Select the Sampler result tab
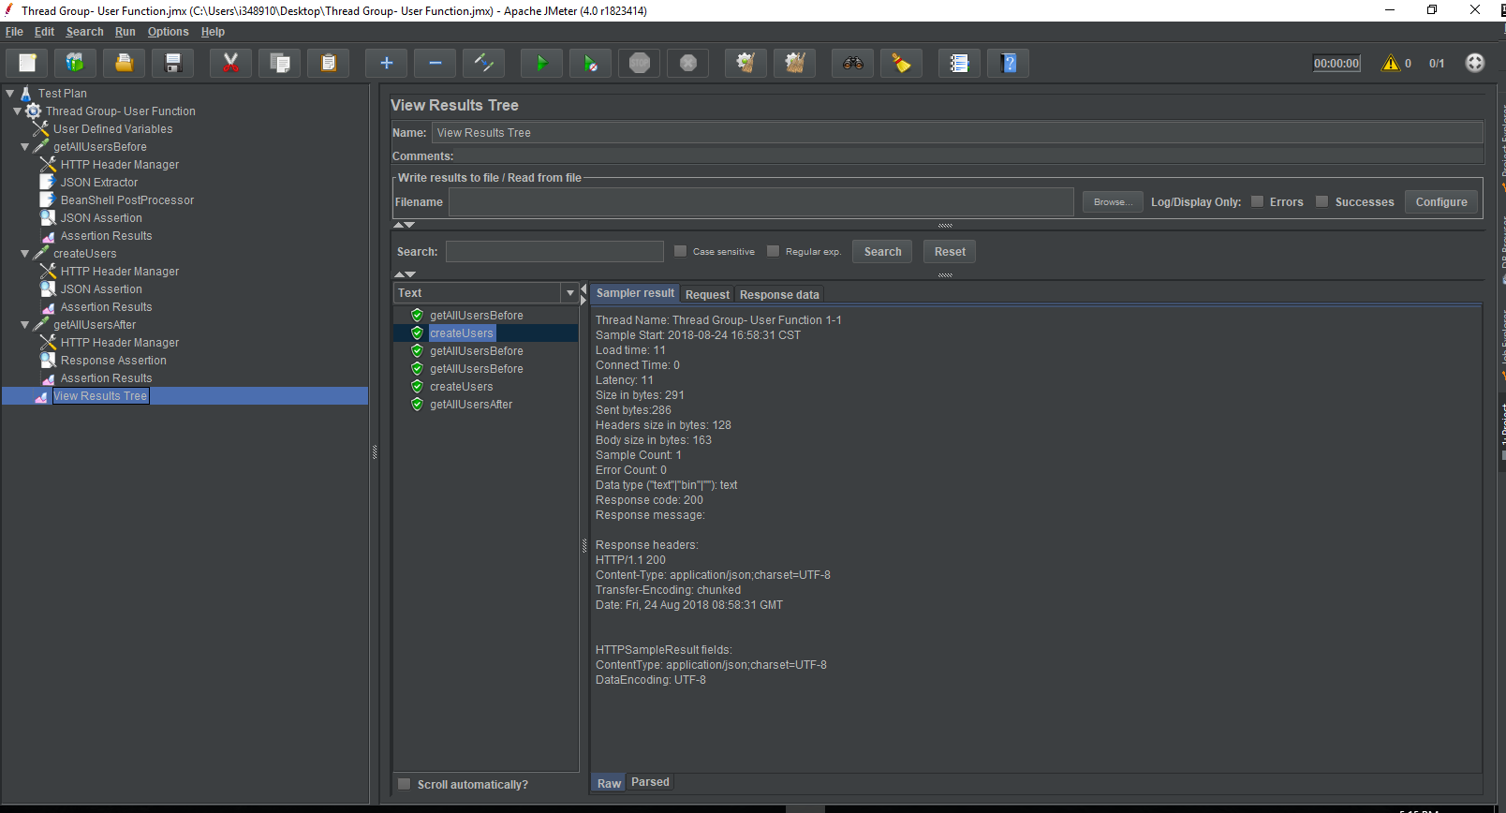This screenshot has width=1506, height=813. click(635, 293)
